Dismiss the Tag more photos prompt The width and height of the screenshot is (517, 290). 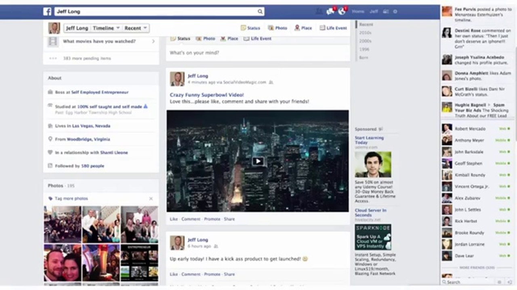pyautogui.click(x=151, y=199)
